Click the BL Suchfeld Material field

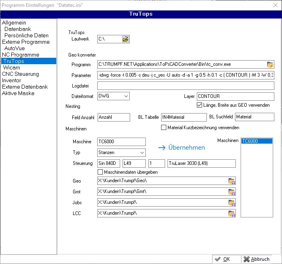pos(255,117)
